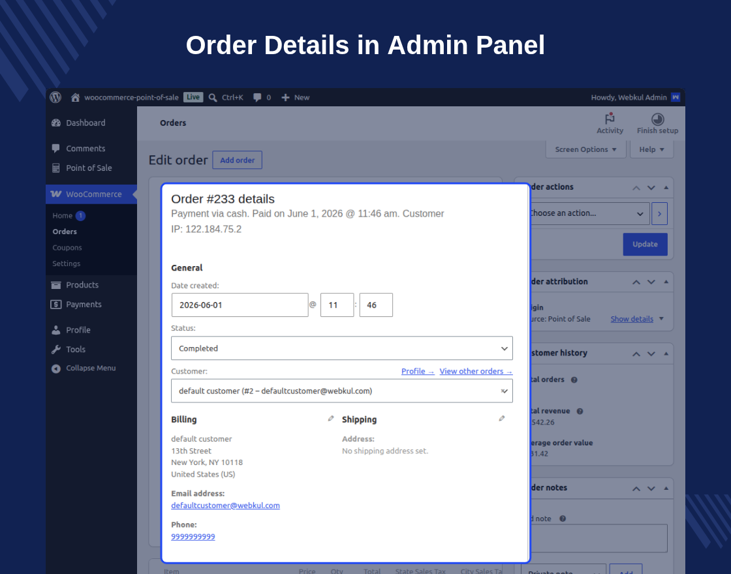
Task: Go to WooCommerce Home submenu
Action: point(63,216)
